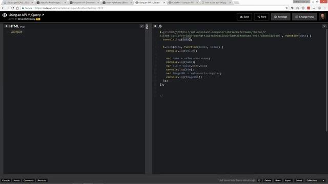The width and height of the screenshot is (328, 184).
Task: Open Collections menu
Action: (x=312, y=180)
